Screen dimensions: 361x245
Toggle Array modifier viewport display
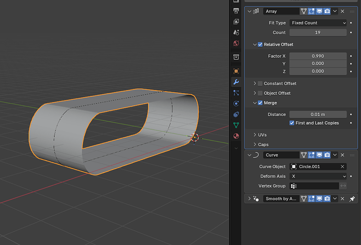click(319, 11)
